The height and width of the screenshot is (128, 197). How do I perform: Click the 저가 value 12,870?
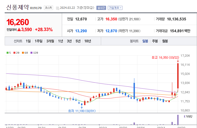point(111,31)
